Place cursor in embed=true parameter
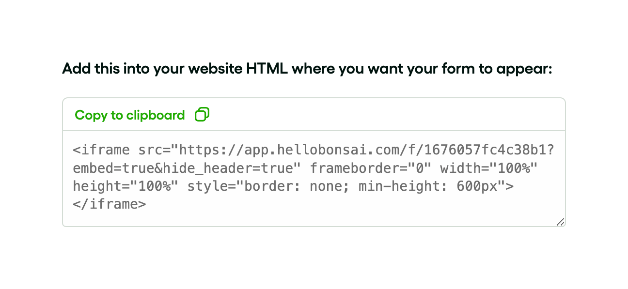628x289 pixels. coord(113,168)
